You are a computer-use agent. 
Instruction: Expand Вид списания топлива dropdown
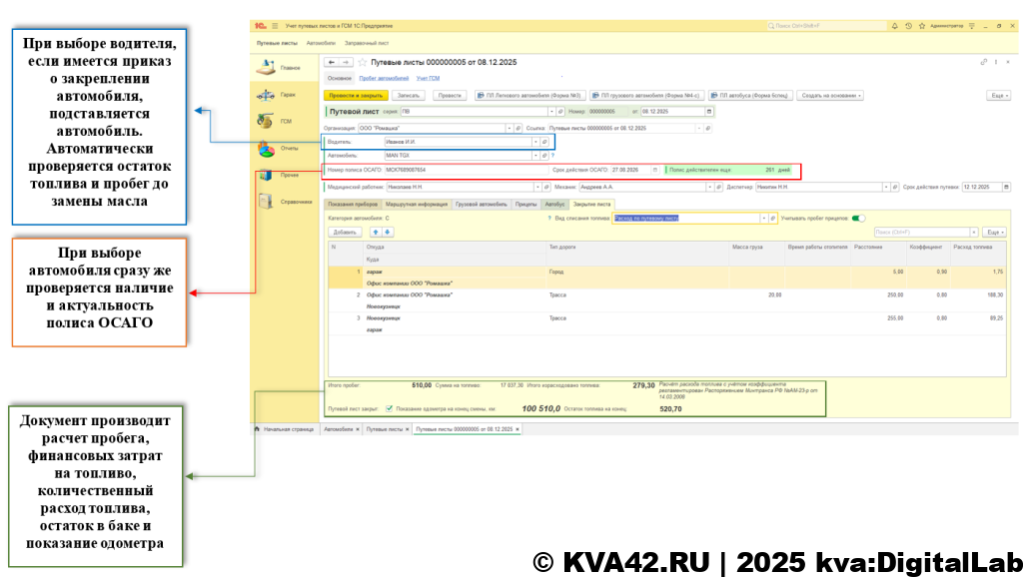[x=764, y=218]
